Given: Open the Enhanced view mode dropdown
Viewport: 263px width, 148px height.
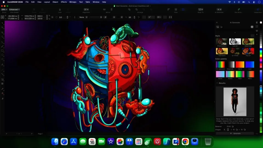Looking at the screenshot, I should point(15,10).
